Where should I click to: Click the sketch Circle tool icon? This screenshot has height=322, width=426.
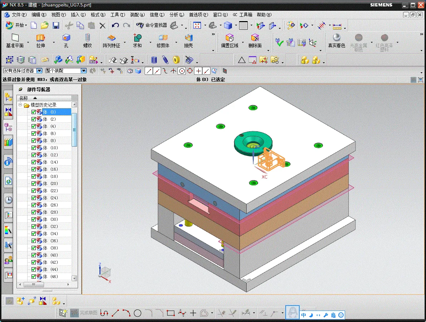[x=138, y=313]
